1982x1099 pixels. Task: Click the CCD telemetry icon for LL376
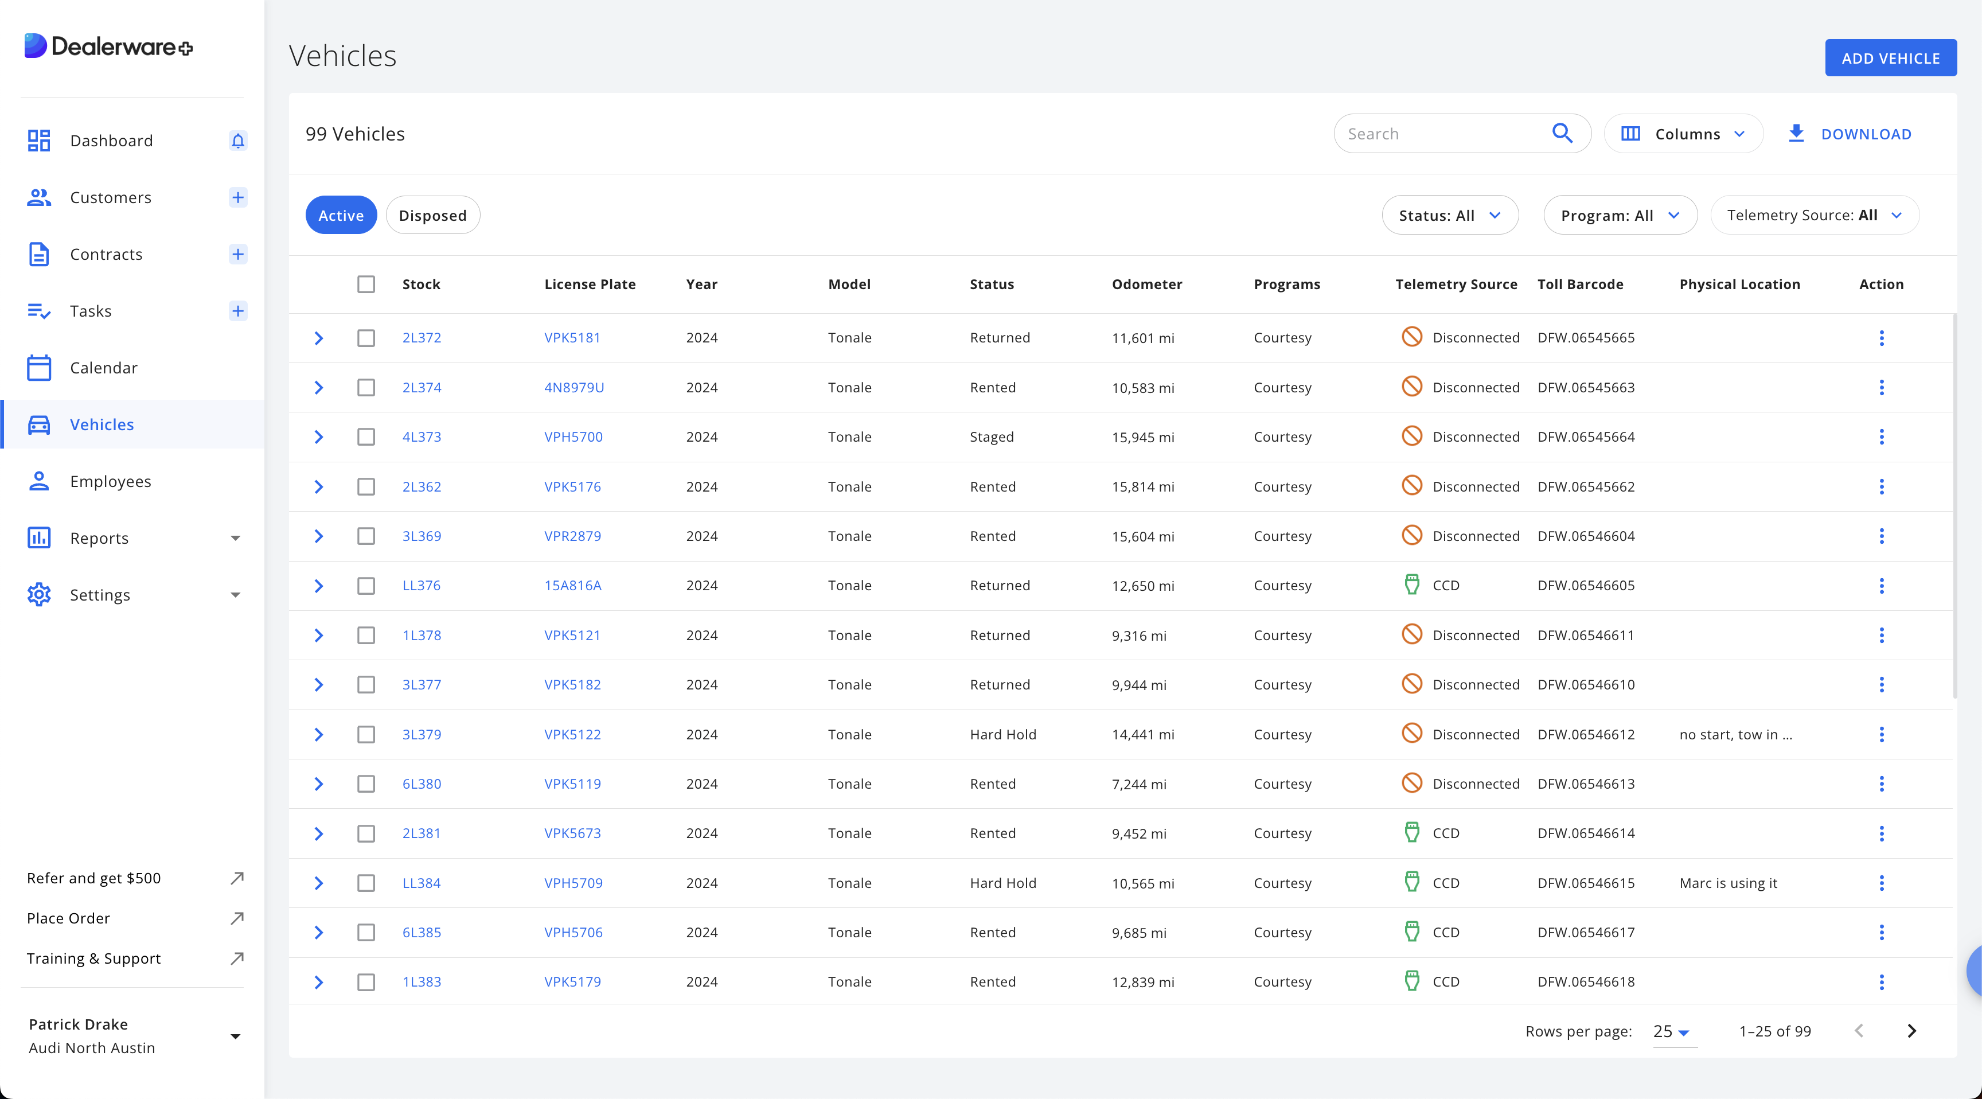tap(1412, 585)
